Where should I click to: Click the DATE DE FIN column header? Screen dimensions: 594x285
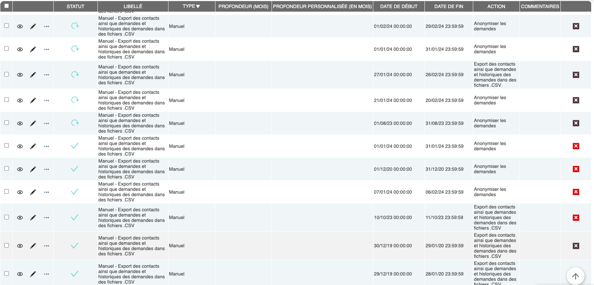coord(449,6)
